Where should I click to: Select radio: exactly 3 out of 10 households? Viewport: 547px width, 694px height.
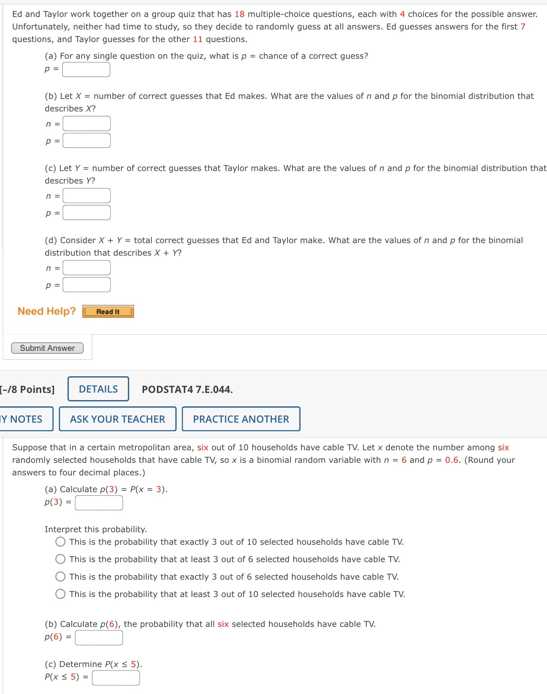tap(59, 541)
